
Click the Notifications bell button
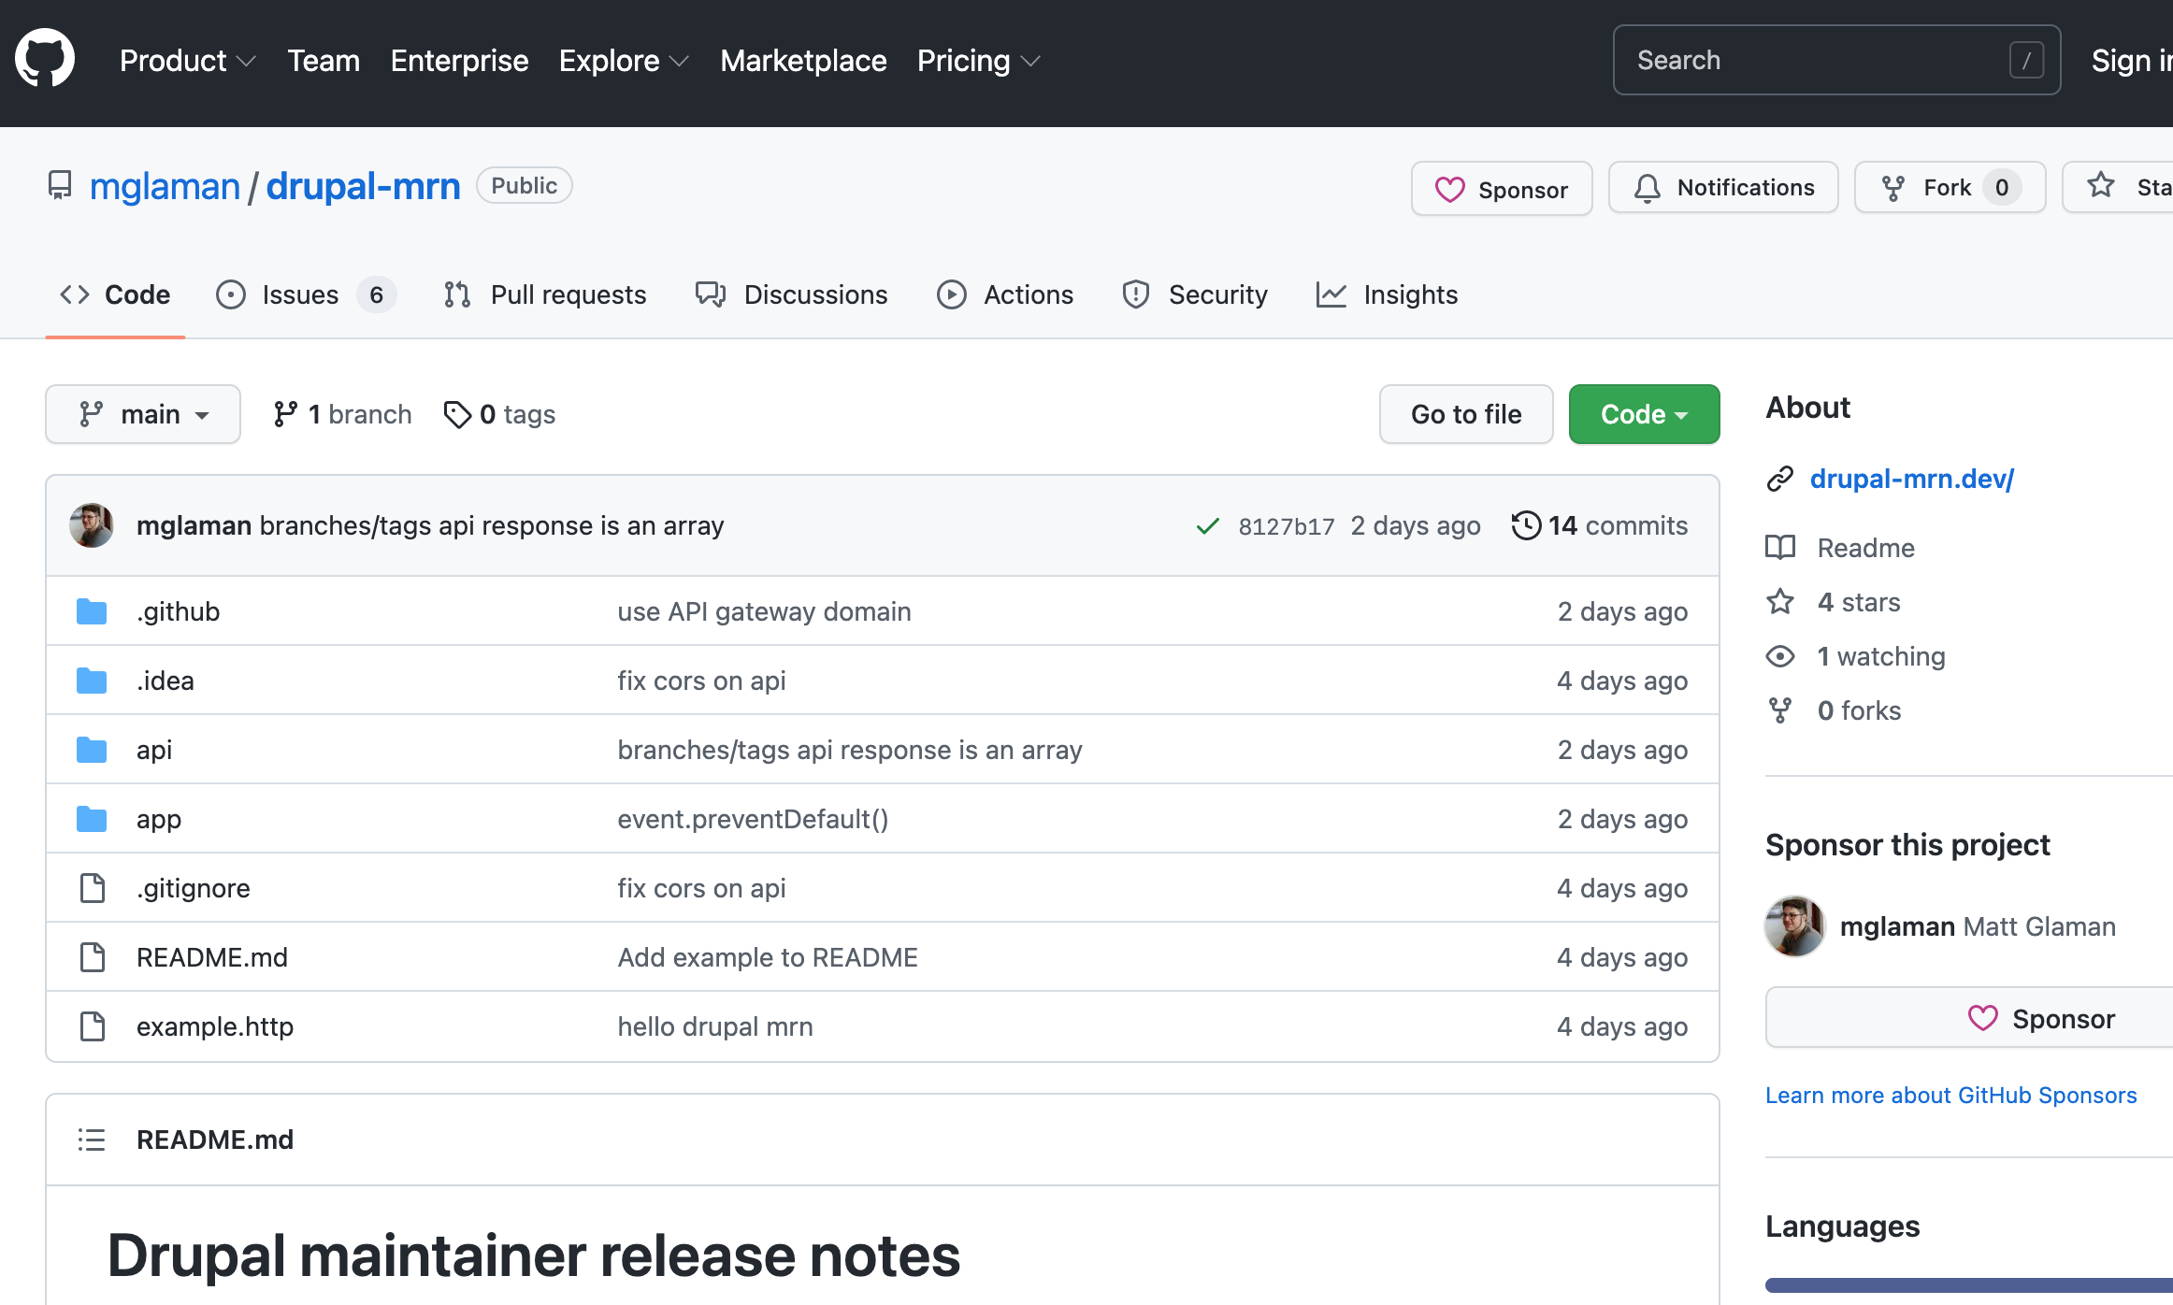[x=1723, y=187]
